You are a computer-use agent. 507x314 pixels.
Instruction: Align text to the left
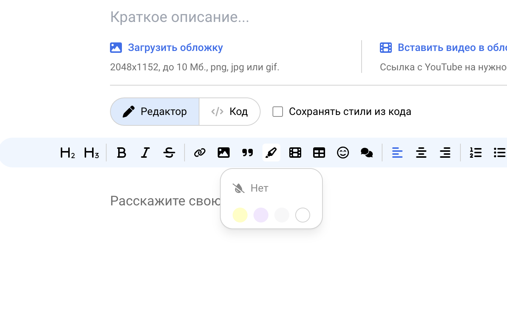[x=397, y=153]
